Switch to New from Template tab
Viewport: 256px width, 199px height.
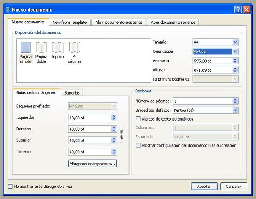[x=69, y=22]
